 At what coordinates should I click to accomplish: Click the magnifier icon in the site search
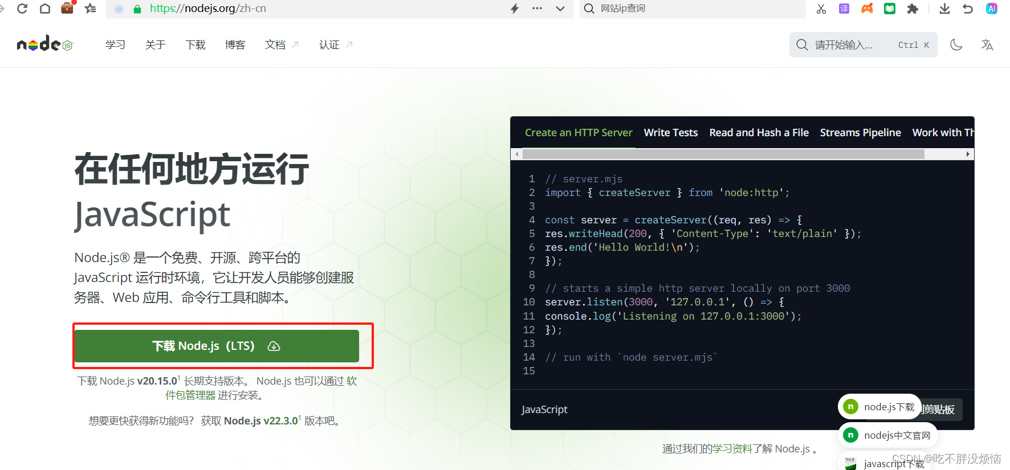(x=802, y=44)
